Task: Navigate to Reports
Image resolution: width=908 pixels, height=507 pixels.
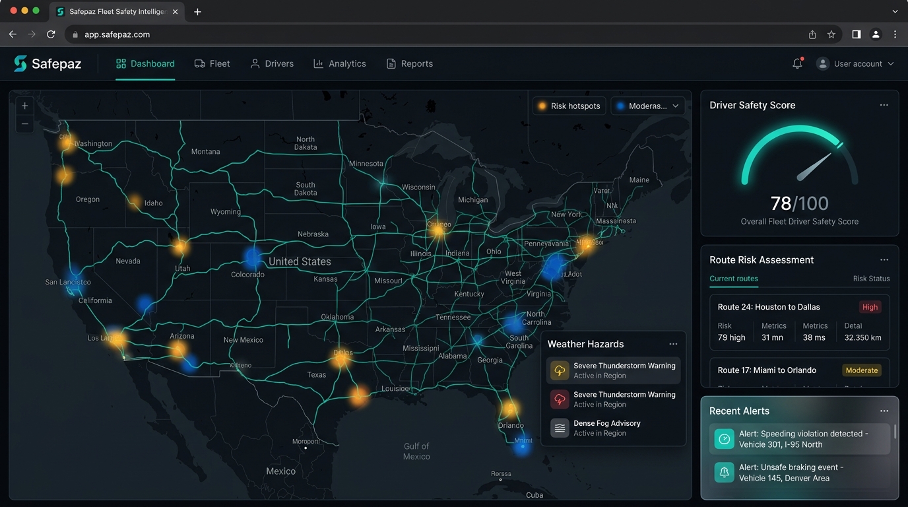Action: (x=410, y=63)
